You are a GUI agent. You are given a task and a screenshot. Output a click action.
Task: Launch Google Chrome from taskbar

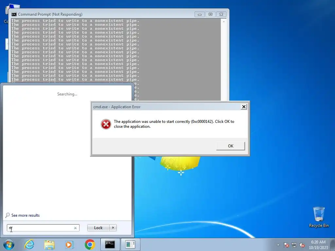tap(90, 244)
